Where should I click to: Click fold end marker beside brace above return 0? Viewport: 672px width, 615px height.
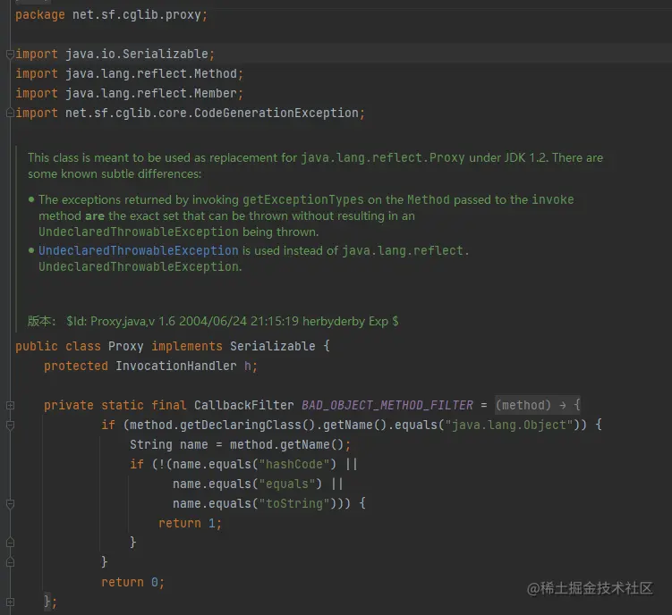(x=10, y=562)
